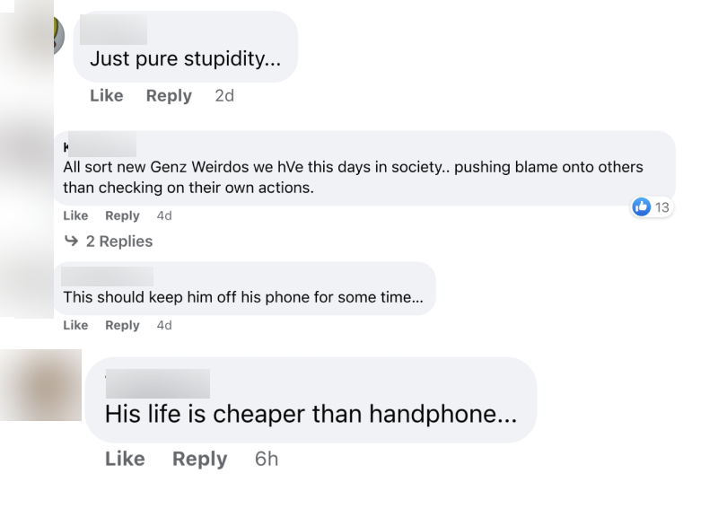Open the blurred profile picture of the bottom commenter

pos(40,385)
